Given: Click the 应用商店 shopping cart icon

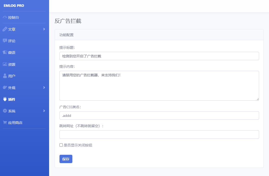Looking at the screenshot, I should point(5,123).
